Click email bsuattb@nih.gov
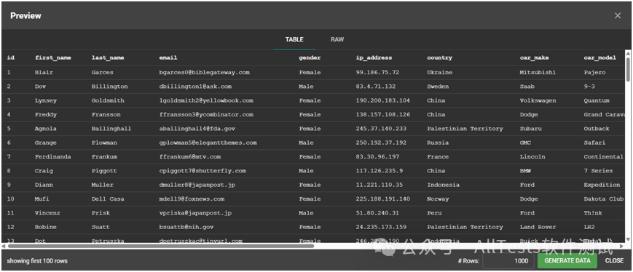Viewport: 633px width, 272px height. point(186,227)
